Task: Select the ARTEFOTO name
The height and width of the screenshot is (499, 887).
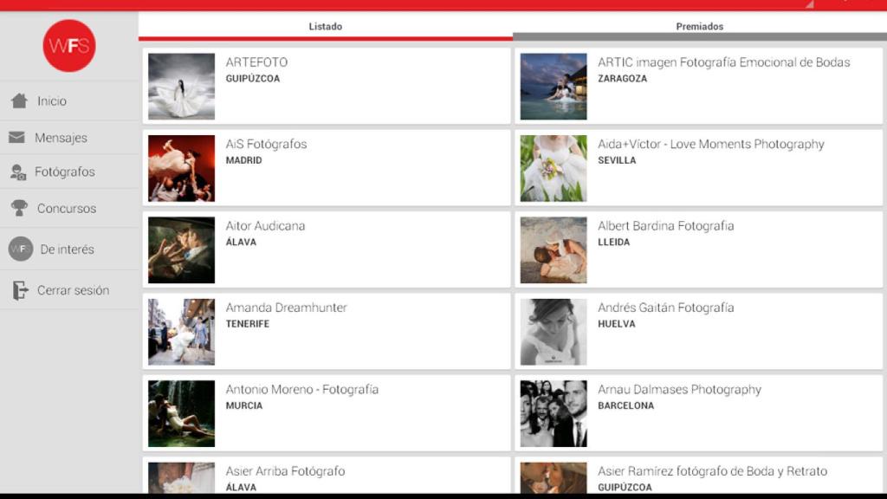Action: [256, 62]
